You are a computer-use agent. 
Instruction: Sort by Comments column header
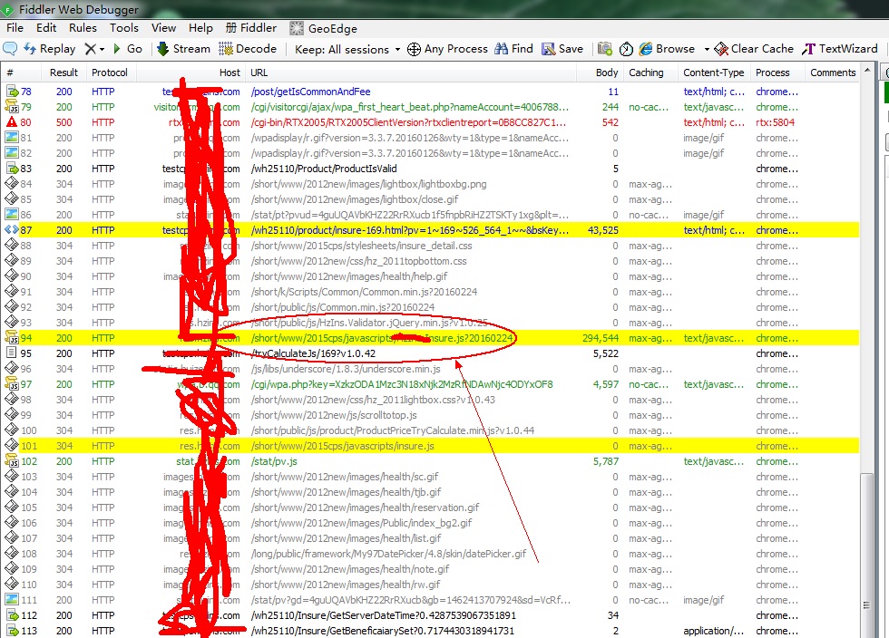(x=833, y=72)
